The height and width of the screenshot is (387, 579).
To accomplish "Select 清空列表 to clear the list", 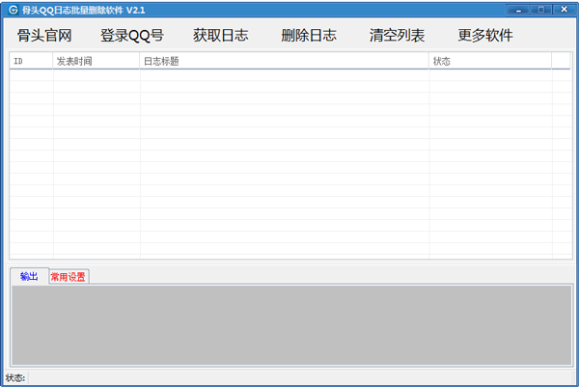I will [x=397, y=36].
